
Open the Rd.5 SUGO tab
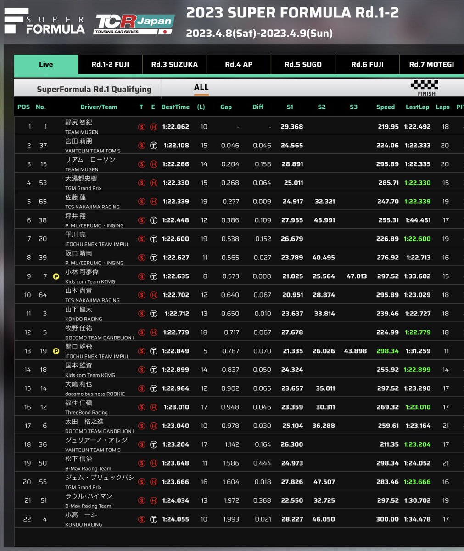pyautogui.click(x=303, y=64)
